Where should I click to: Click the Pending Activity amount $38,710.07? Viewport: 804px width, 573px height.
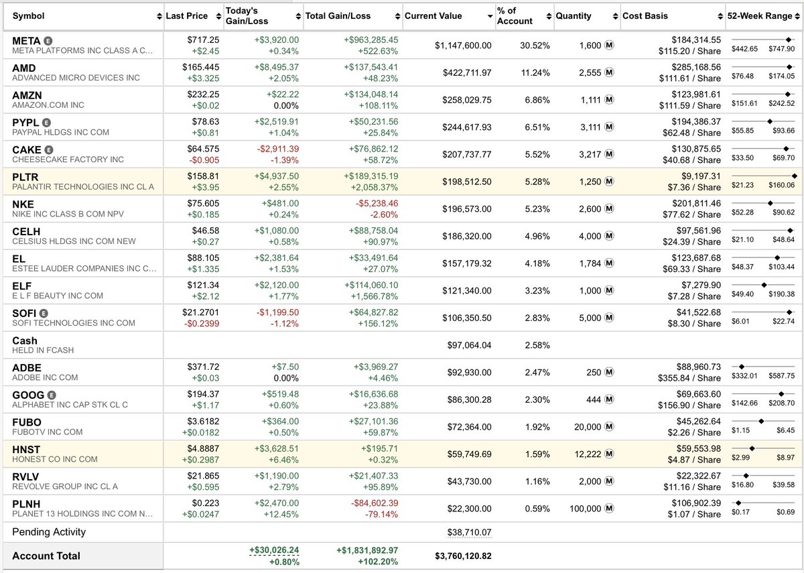469,532
